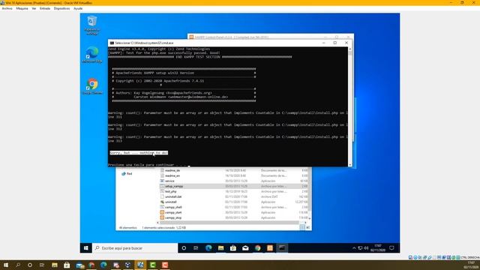Open the Archivo menu in VirtualBox
480x270 pixels.
click(x=7, y=8)
